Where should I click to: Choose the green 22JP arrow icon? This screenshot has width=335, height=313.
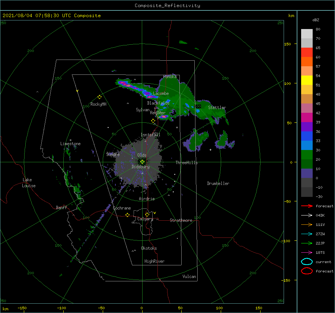307,243
